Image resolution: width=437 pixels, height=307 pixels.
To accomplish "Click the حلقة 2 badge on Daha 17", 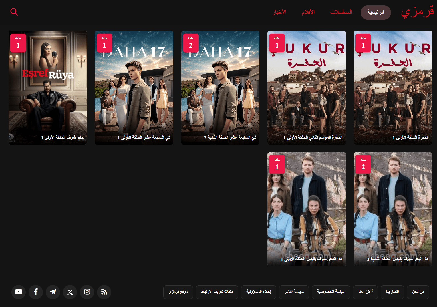I will 191,43.
